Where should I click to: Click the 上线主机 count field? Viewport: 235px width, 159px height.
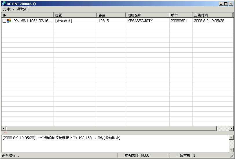(x=213, y=156)
